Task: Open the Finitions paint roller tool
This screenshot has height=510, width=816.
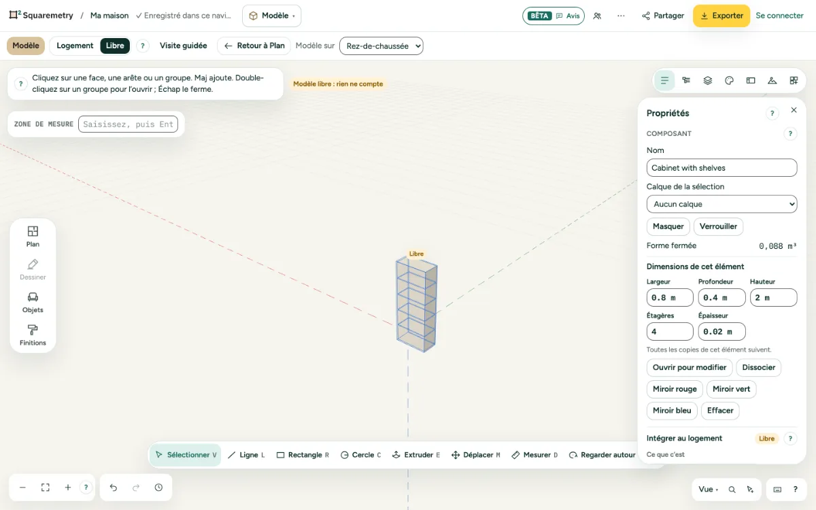Action: pyautogui.click(x=33, y=335)
